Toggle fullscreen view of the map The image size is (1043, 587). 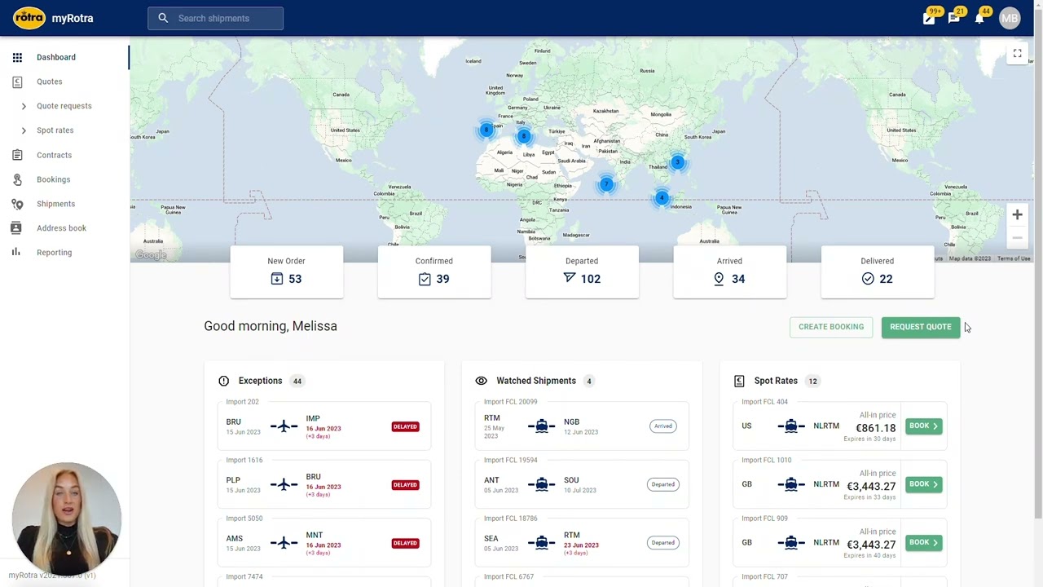click(1017, 54)
